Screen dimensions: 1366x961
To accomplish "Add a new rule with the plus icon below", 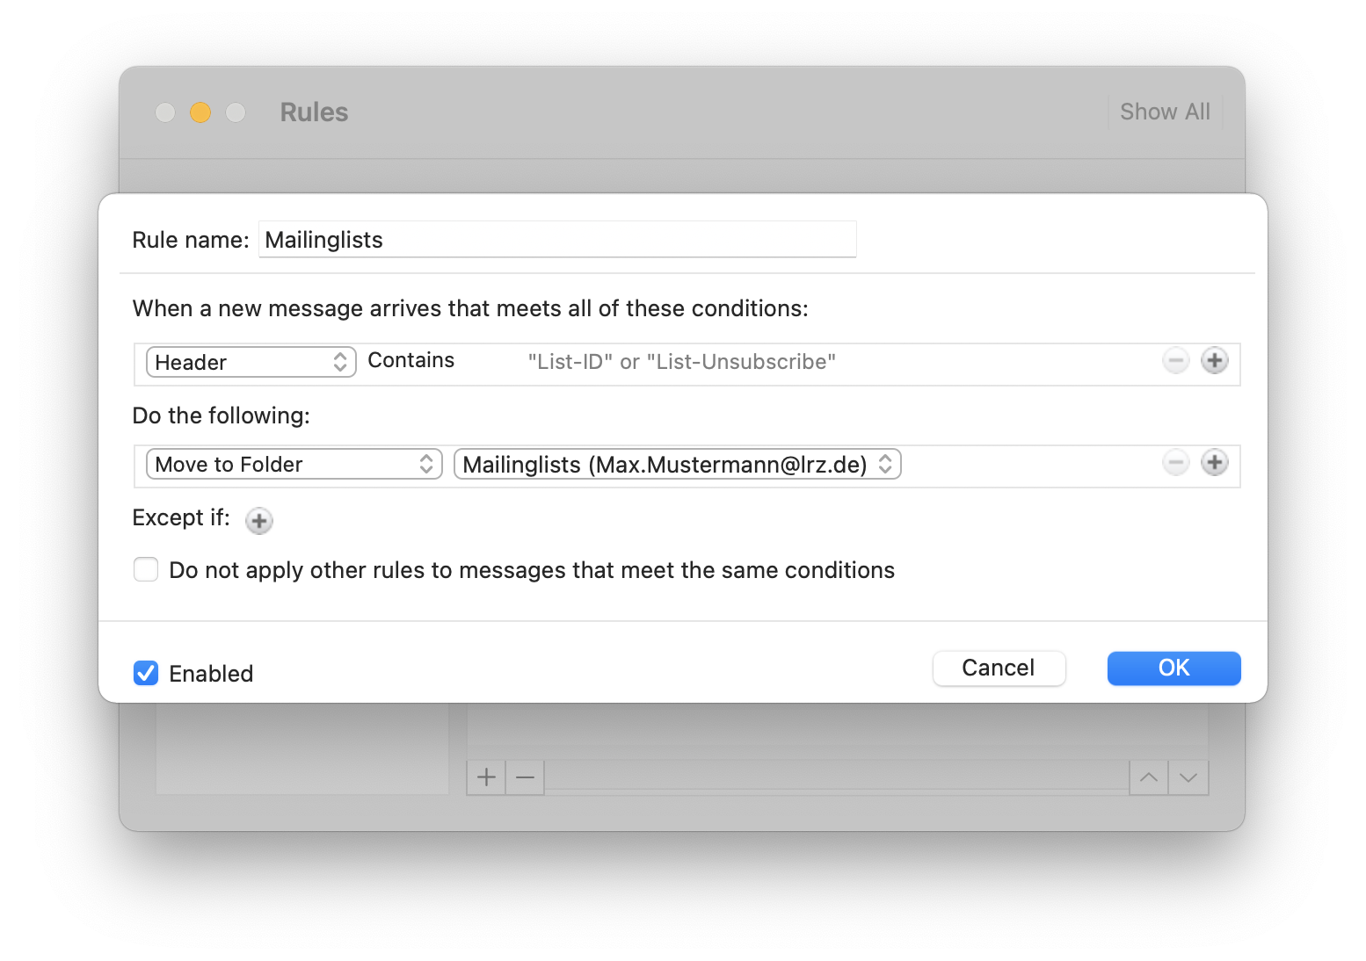I will [x=485, y=777].
